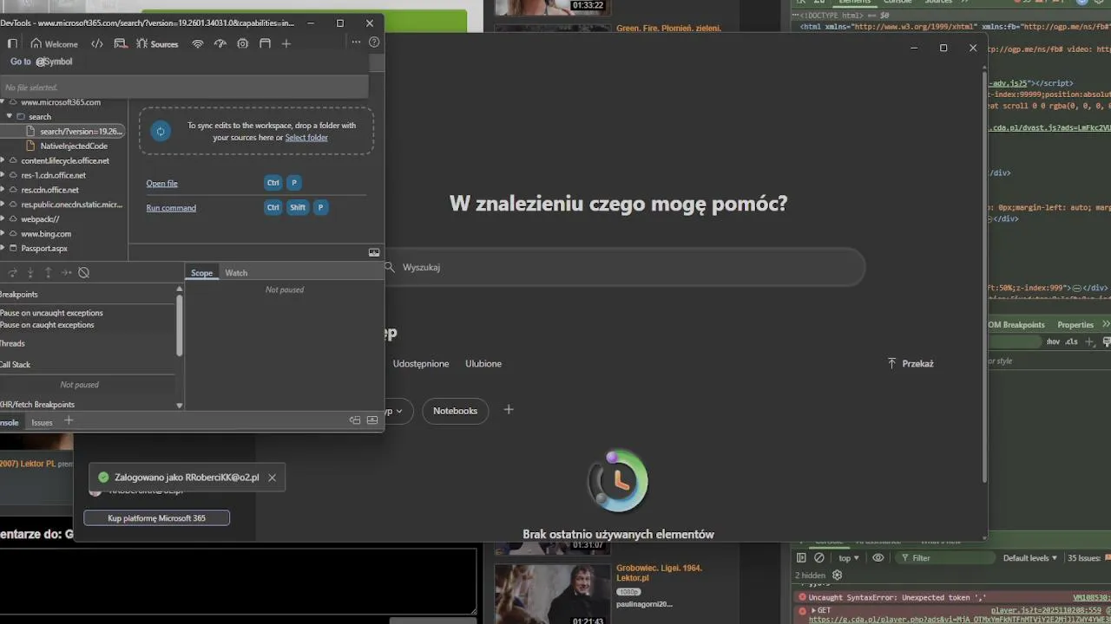Switch to the Sources tab
The width and height of the screenshot is (1111, 624).
pos(157,43)
